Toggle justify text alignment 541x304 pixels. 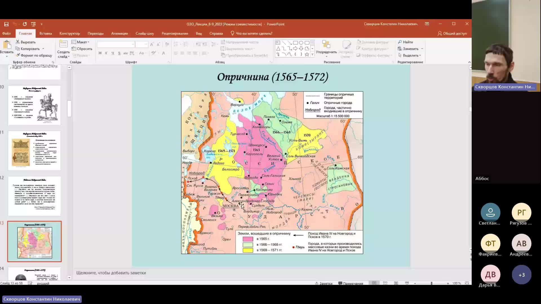tap(195, 53)
